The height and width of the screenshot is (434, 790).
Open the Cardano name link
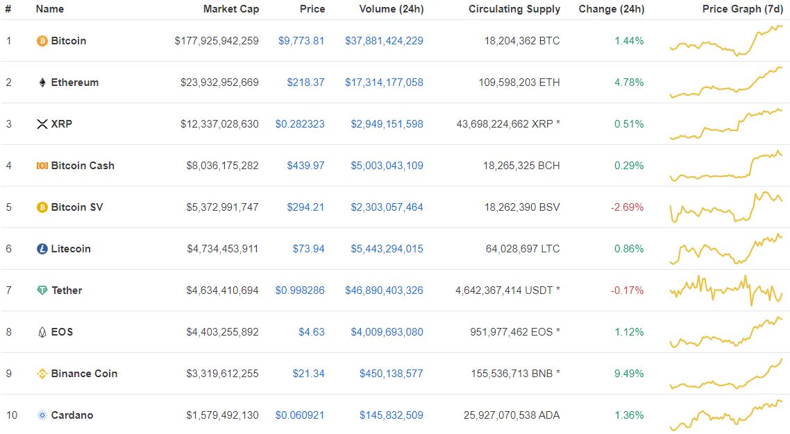click(x=72, y=415)
